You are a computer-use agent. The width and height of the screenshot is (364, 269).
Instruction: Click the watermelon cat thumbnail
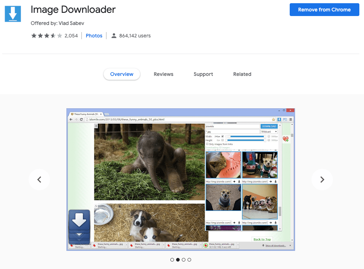(x=223, y=165)
